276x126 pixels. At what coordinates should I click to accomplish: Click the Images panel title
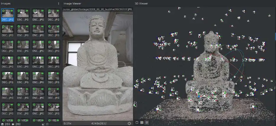click(6, 3)
